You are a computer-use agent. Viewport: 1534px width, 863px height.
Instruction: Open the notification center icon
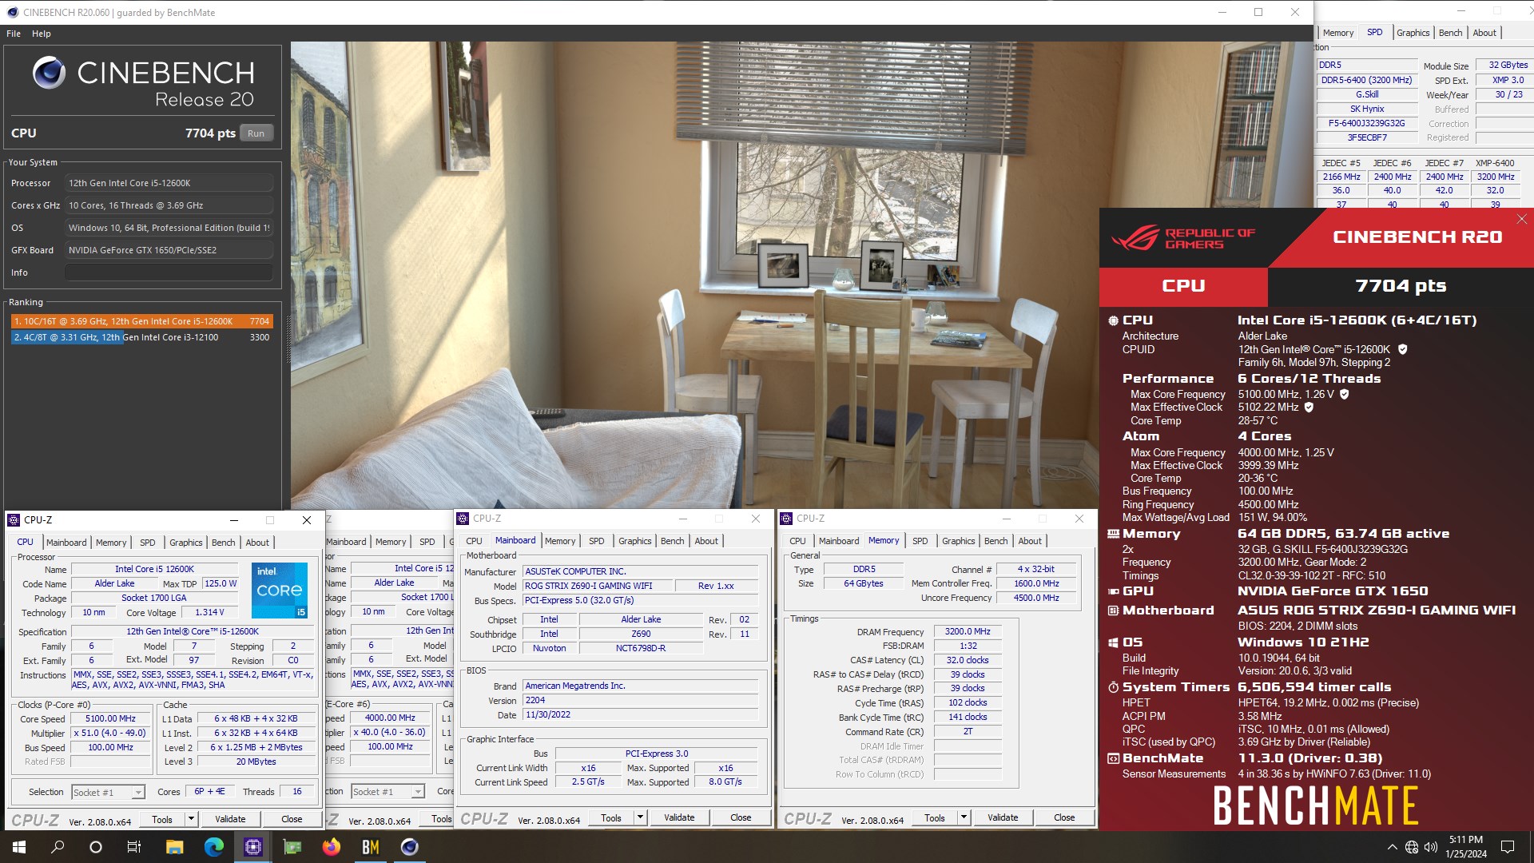click(x=1508, y=847)
